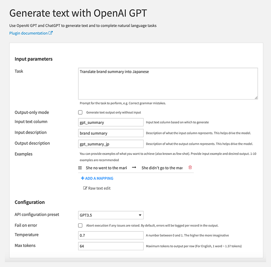
Task: Focus the Task prompt text area
Action: (x=168, y=84)
